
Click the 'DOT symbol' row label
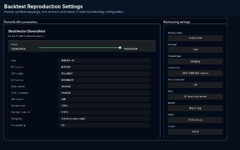click(x=17, y=74)
